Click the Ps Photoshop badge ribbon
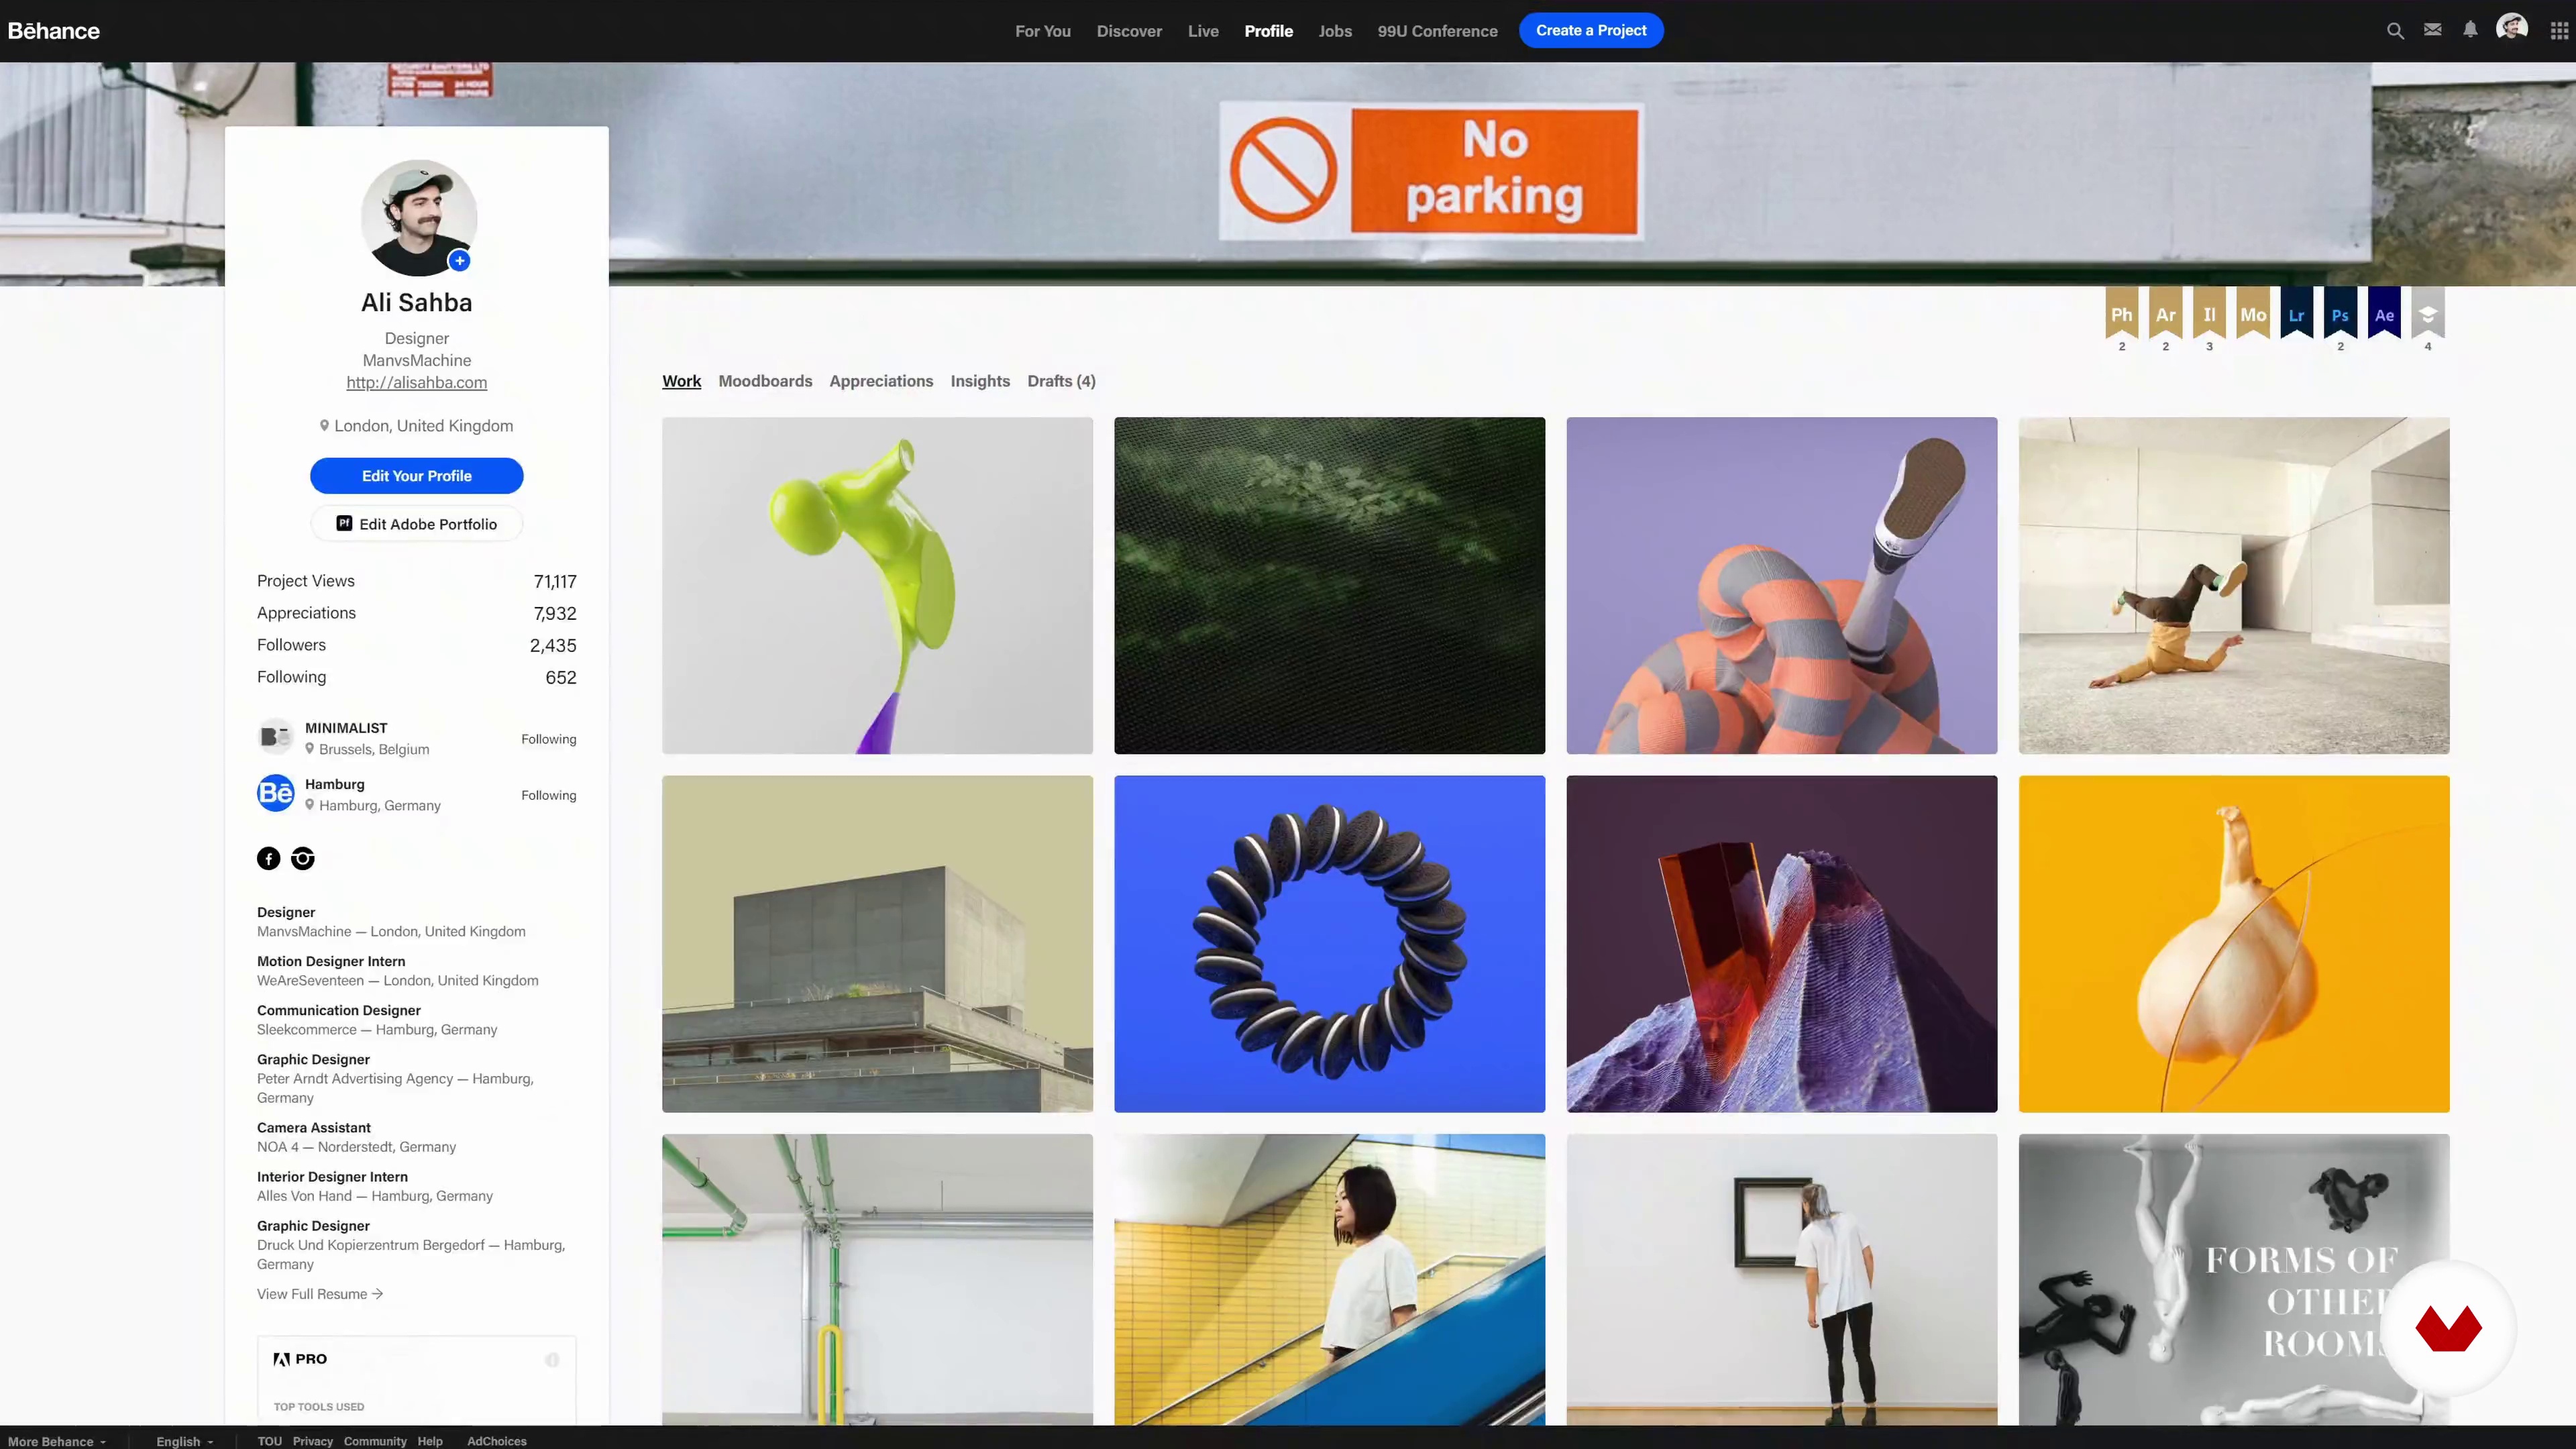The height and width of the screenshot is (1449, 2576). click(2341, 314)
